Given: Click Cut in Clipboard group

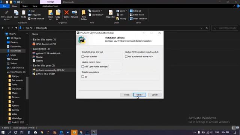Looking at the screenshot, I should coord(31,11).
